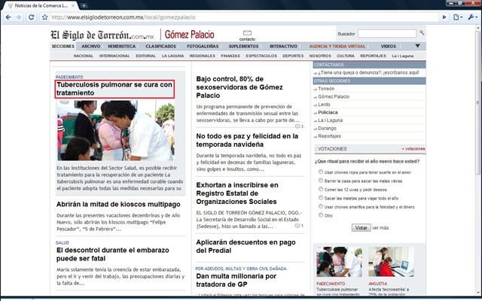Click the PADECIMIENTO sidebar thumbnail
482x301 pixels.
click(x=340, y=262)
